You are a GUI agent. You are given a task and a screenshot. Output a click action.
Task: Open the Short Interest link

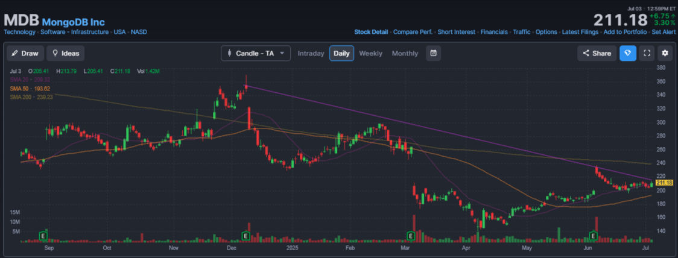point(456,32)
